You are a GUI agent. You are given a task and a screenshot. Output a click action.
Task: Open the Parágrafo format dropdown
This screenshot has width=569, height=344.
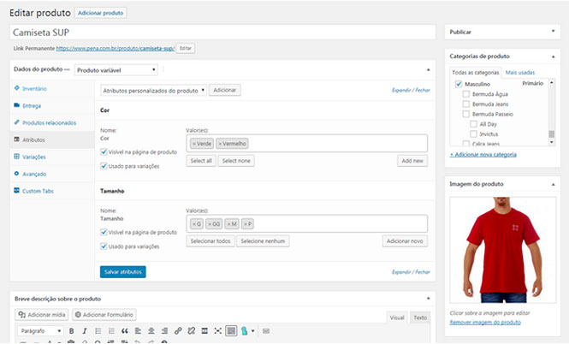[39, 330]
